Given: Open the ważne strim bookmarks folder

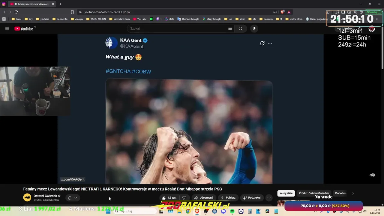Looking at the screenshot, I should 294,19.
